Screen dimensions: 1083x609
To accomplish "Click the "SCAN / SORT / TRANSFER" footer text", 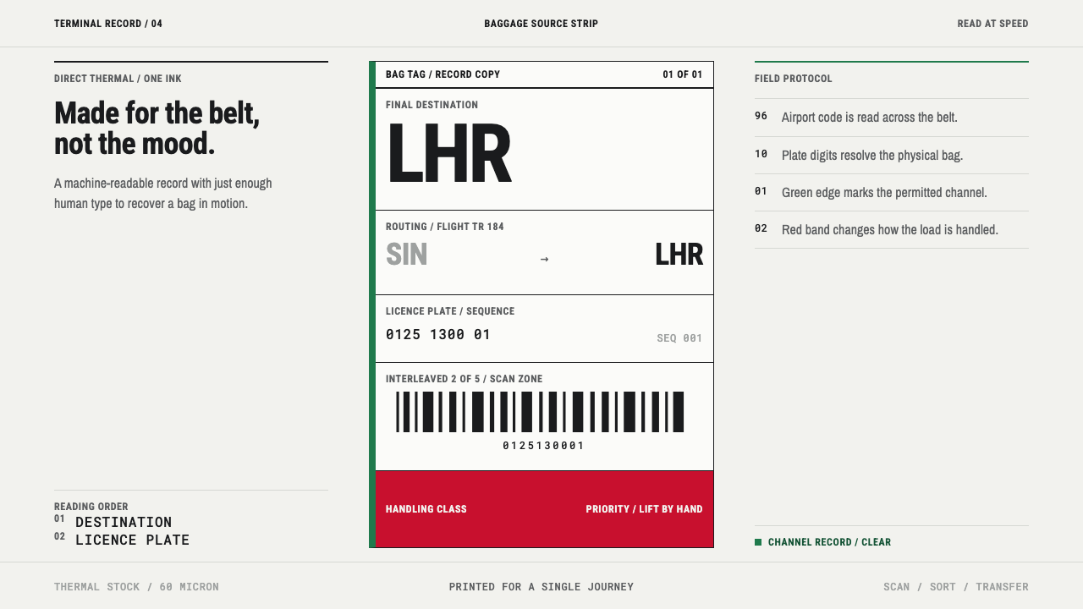I will pos(956,587).
